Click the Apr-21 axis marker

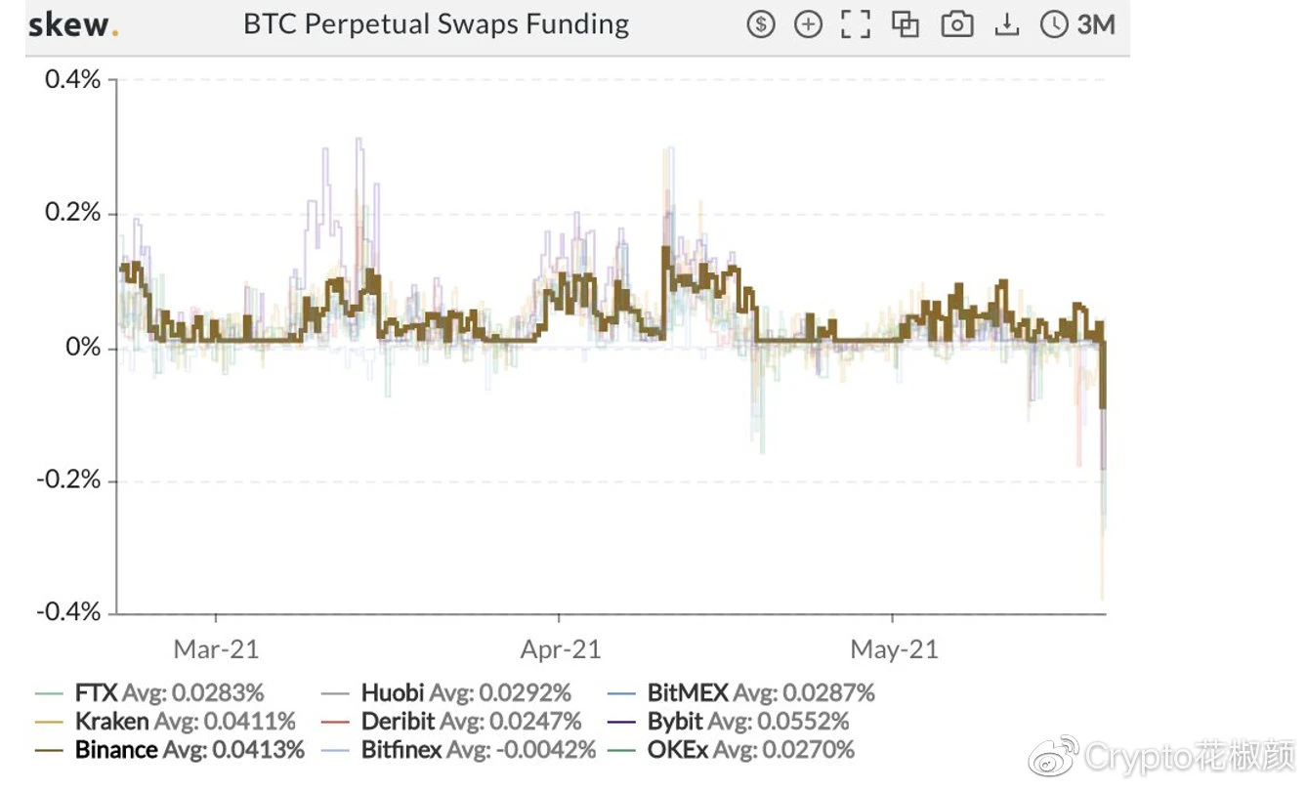click(561, 648)
